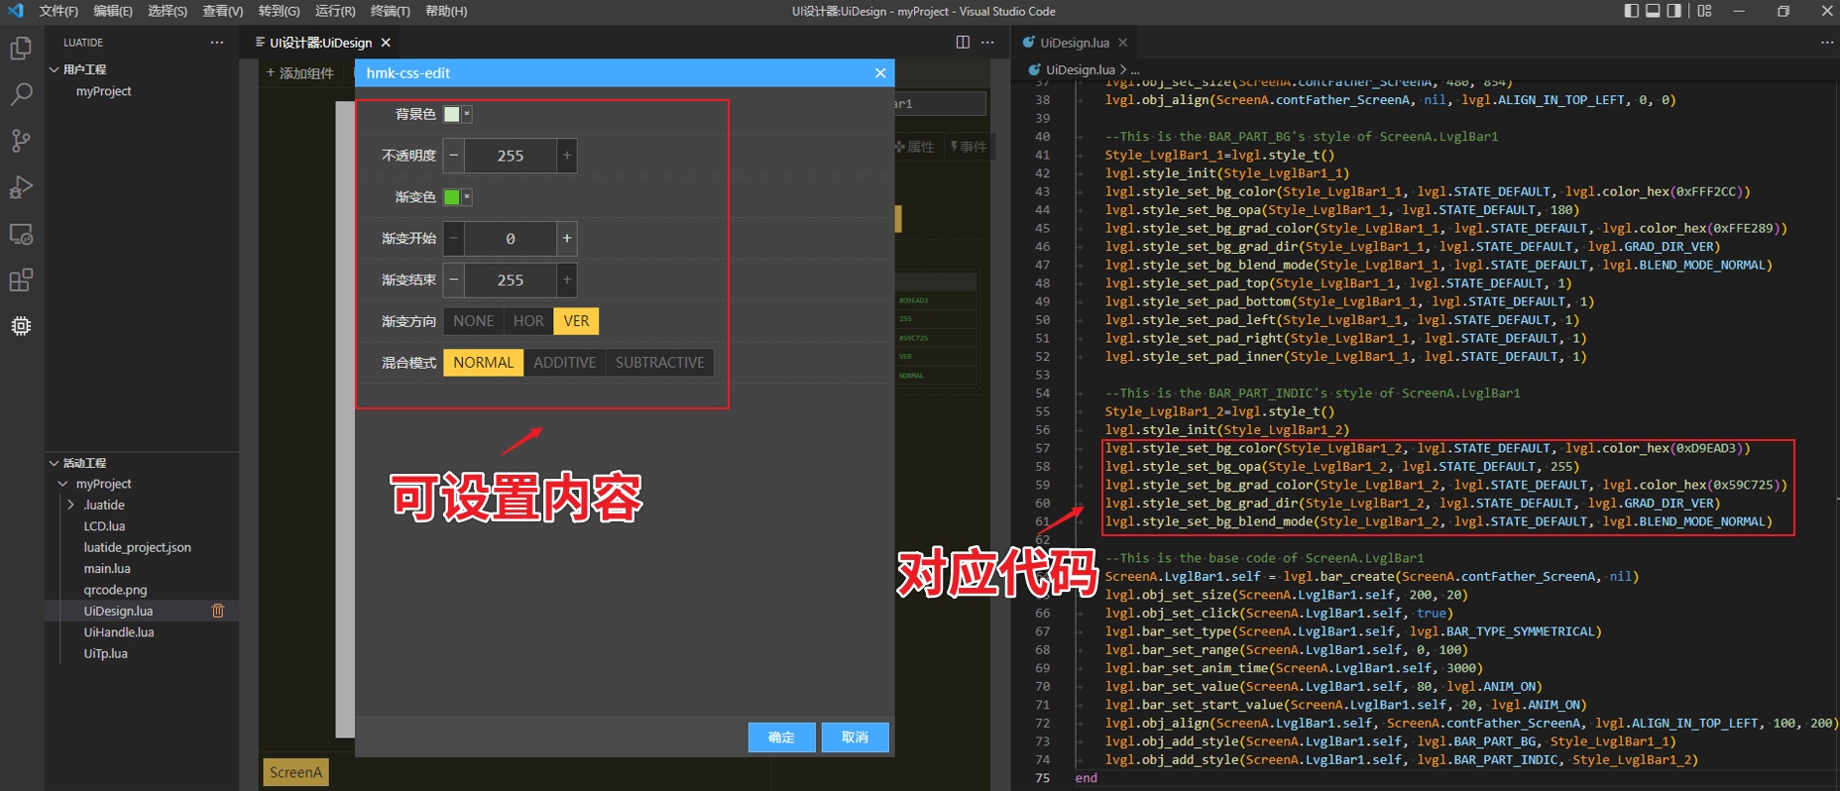1840x791 pixels.
Task: Select ADDITIVE blend mode
Action: pyautogui.click(x=565, y=363)
